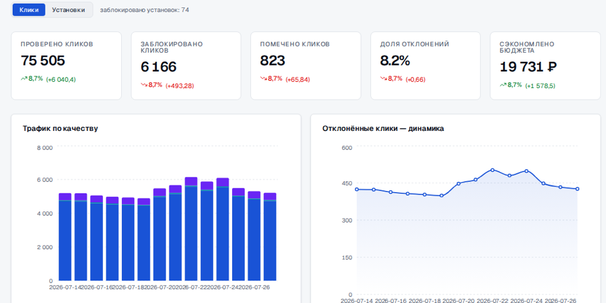Click the (+1 578,5) delta text
Viewport: 606px width, 303px height.
pyautogui.click(x=541, y=86)
